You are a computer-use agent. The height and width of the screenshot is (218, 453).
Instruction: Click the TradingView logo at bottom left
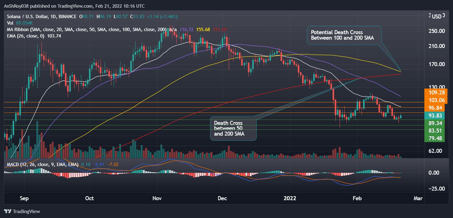pos(22,212)
